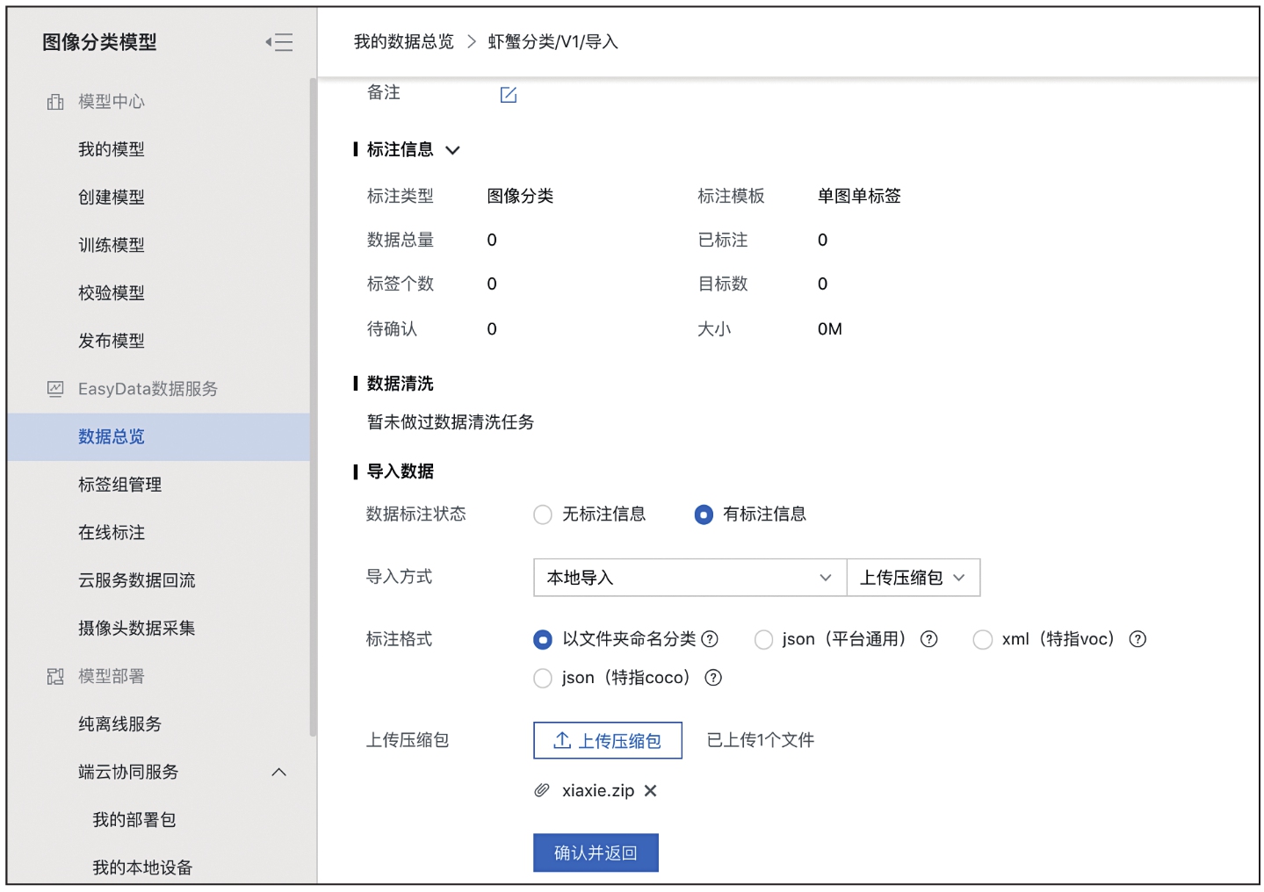Screen dimensions: 1264x892
Task: Click the 模型中心 building icon
Action: pos(55,102)
